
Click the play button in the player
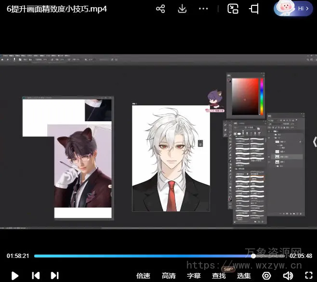click(15, 276)
